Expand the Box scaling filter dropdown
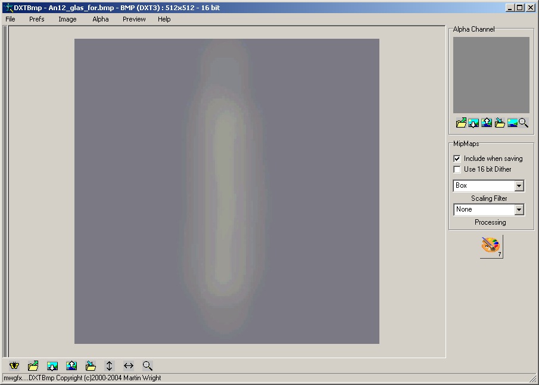 click(519, 186)
